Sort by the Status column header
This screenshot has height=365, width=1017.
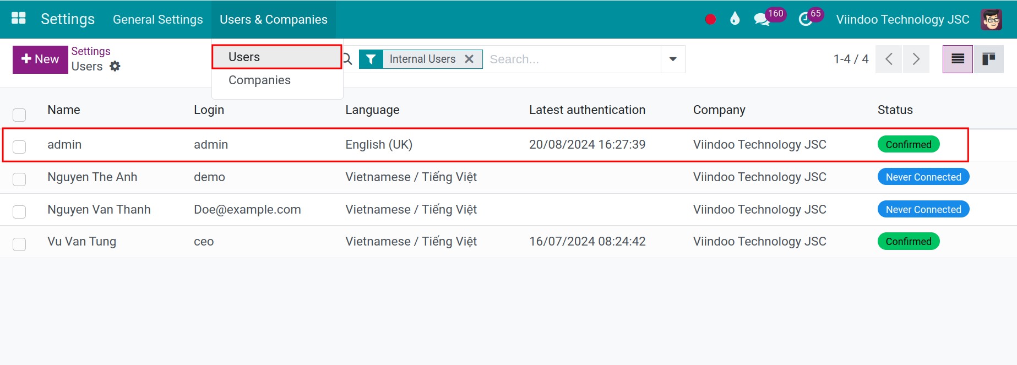coord(895,110)
